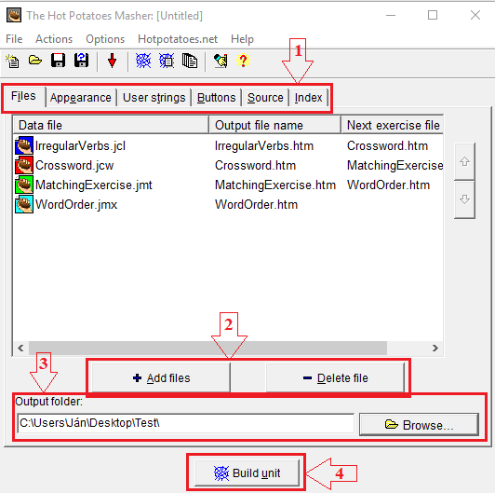Click the Add files button

161,377
